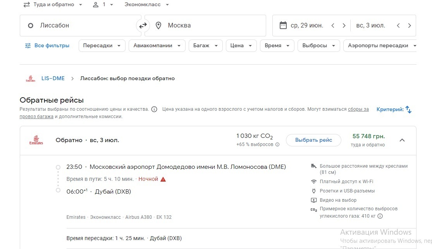This screenshot has height=249, width=432.
Task: Open the passenger count dropdown
Action: [x=103, y=5]
